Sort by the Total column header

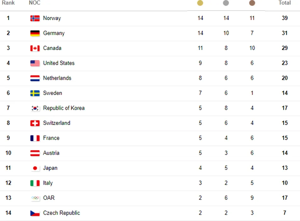coord(285,3)
